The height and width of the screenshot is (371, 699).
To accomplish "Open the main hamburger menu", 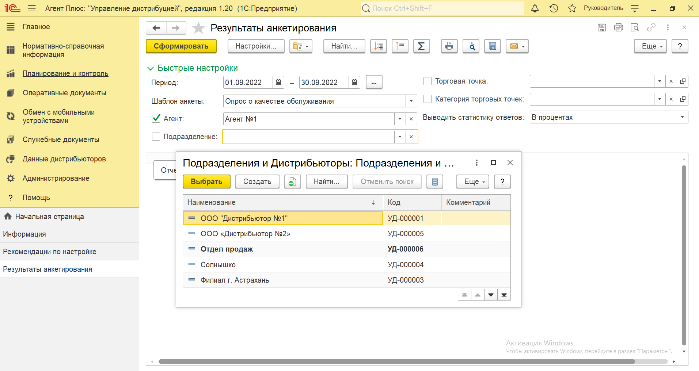I will pos(32,8).
